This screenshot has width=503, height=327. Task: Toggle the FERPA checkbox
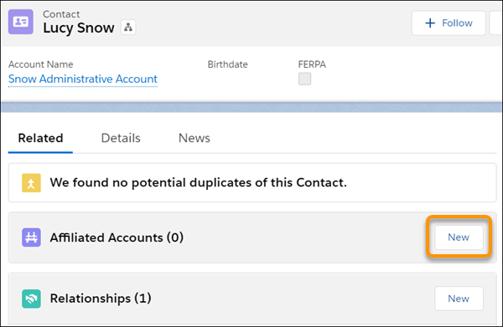304,79
